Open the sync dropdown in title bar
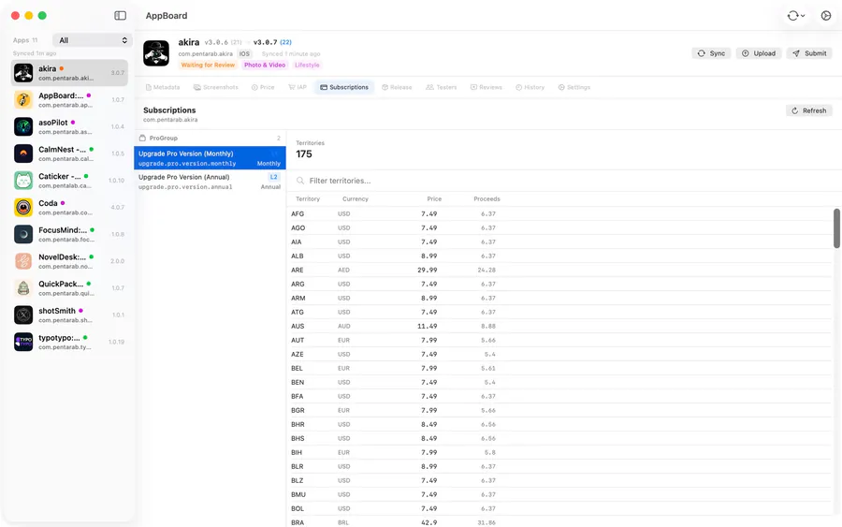This screenshot has width=842, height=527. (796, 16)
